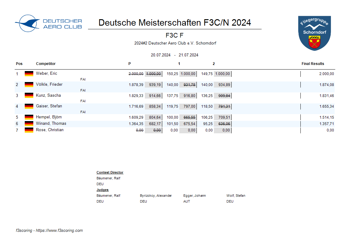The height and width of the screenshot is (248, 349).
Task: Click the flag in Gaiser, Stefan's row
Action: coord(29,106)
